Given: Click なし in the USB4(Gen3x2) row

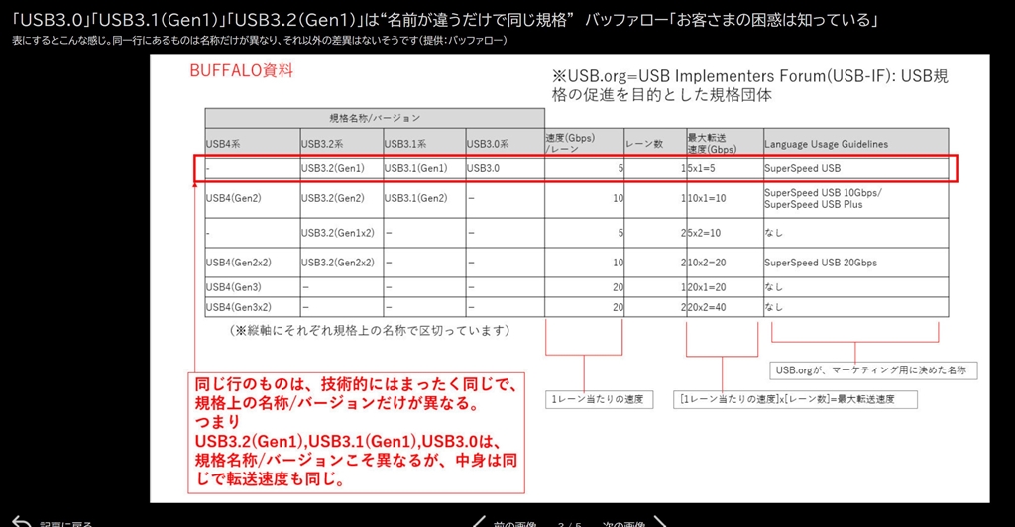Looking at the screenshot, I should point(855,307).
